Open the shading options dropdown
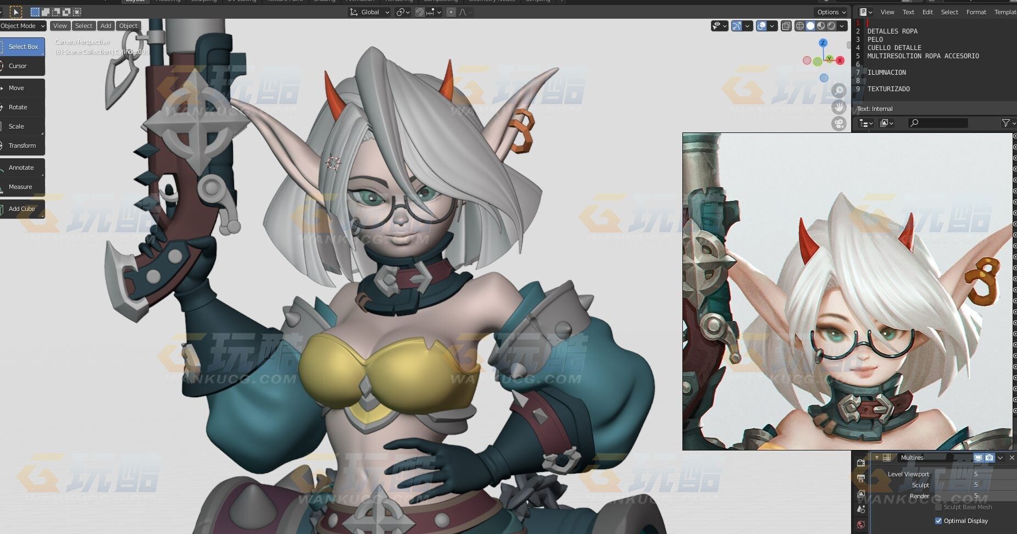The height and width of the screenshot is (534, 1017). click(x=842, y=26)
